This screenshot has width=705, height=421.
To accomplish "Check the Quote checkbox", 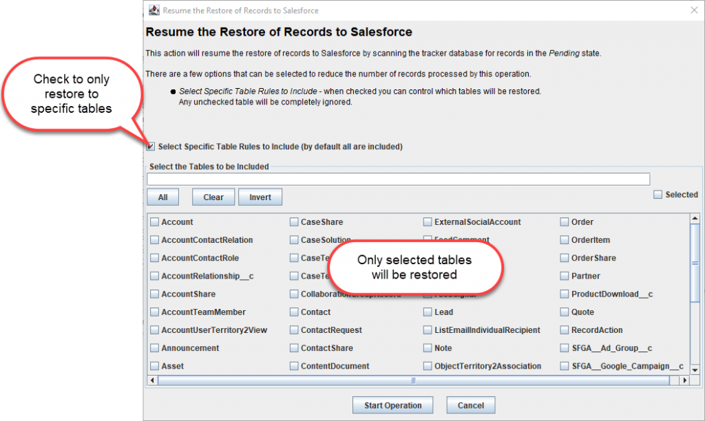I will pos(565,312).
